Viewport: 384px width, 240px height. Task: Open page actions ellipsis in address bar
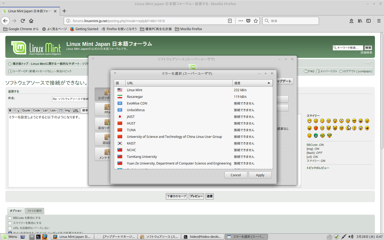(241, 21)
